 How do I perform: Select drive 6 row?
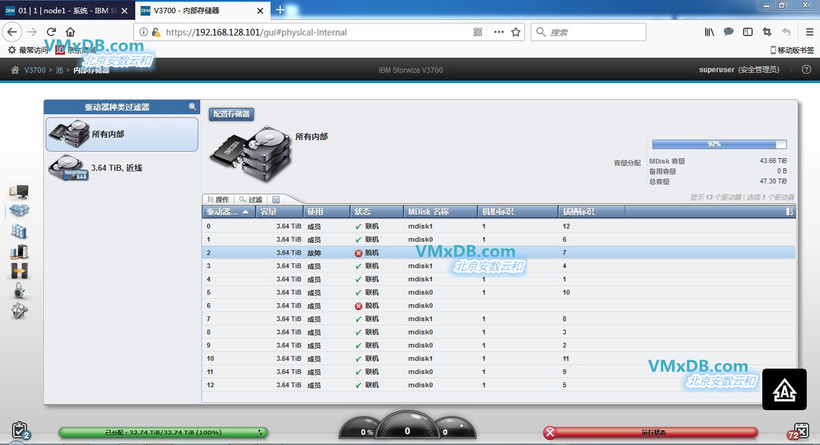tap(498, 306)
